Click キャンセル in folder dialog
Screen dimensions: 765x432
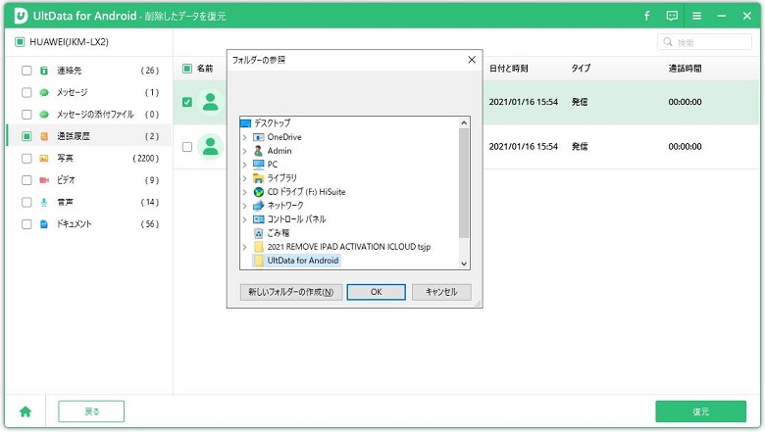(x=441, y=292)
